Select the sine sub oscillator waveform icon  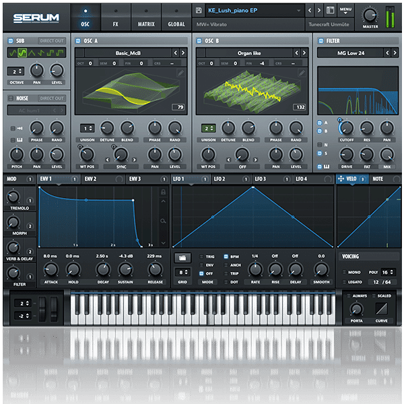[x=13, y=53]
